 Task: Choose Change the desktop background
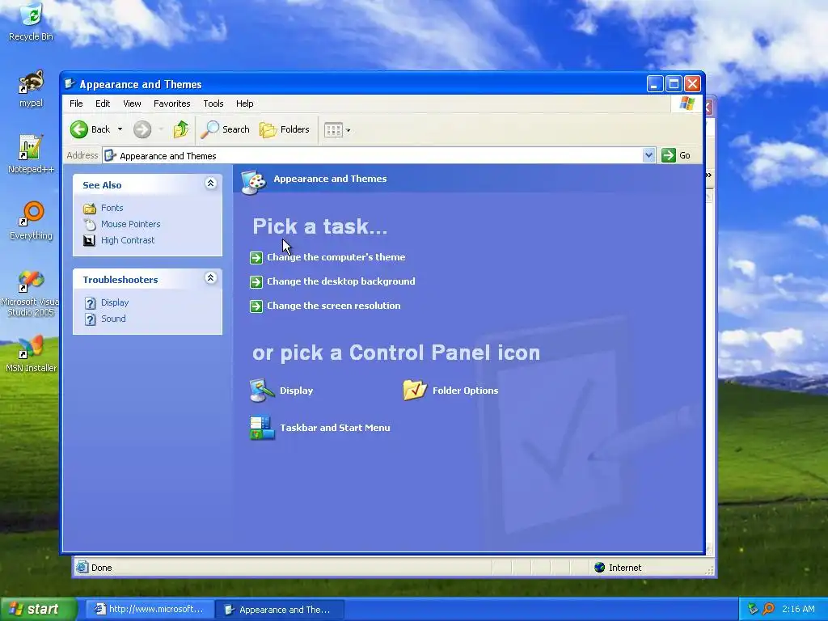[x=340, y=281]
